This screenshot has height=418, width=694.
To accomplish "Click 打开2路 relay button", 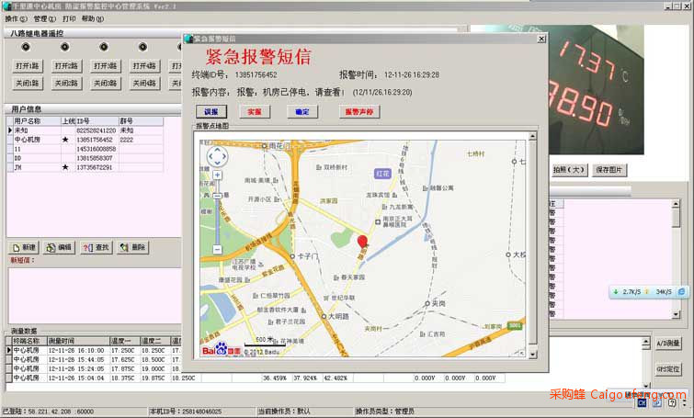I will click(x=66, y=66).
